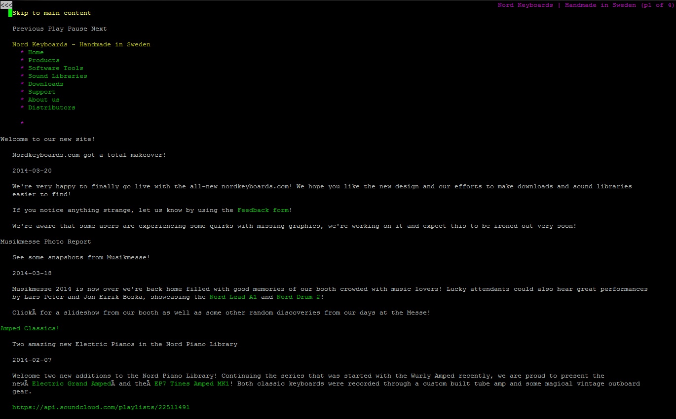The image size is (676, 419).
Task: Go to the Home menu link
Action: 36,52
